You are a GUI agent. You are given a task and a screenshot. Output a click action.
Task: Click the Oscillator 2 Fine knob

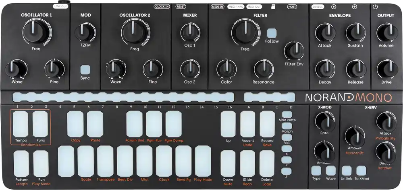(153, 69)
